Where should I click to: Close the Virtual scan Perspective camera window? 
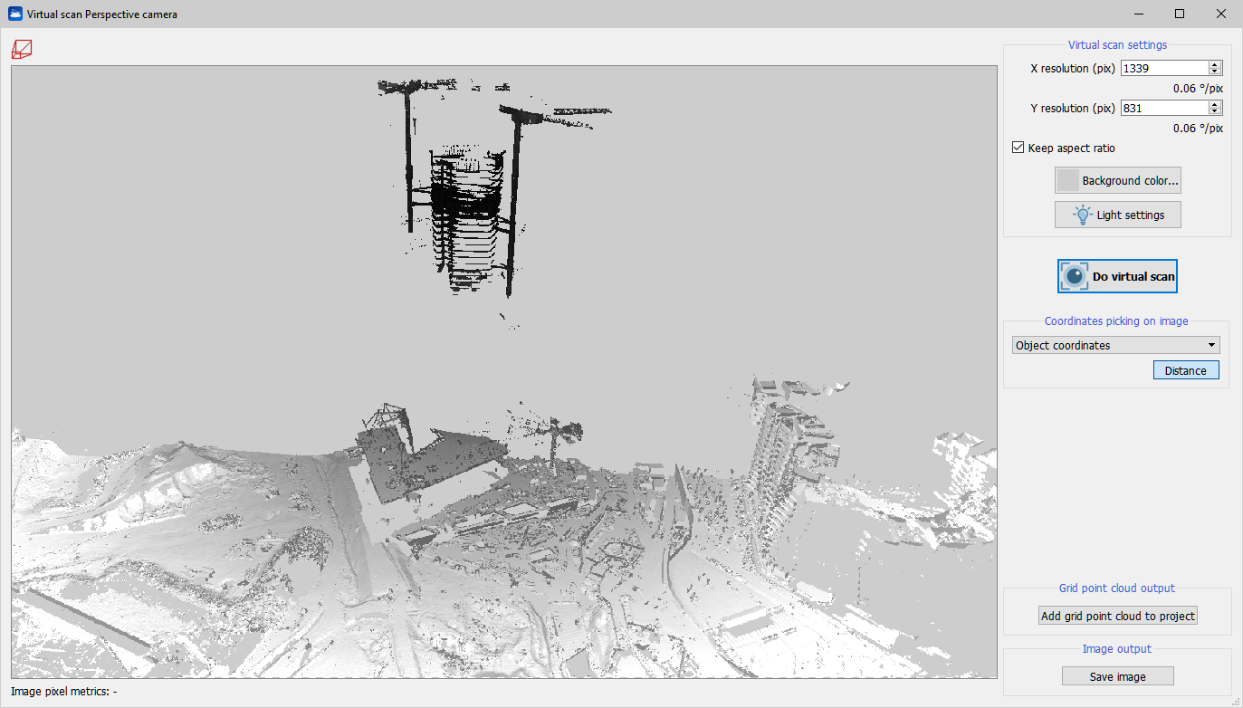pos(1221,14)
